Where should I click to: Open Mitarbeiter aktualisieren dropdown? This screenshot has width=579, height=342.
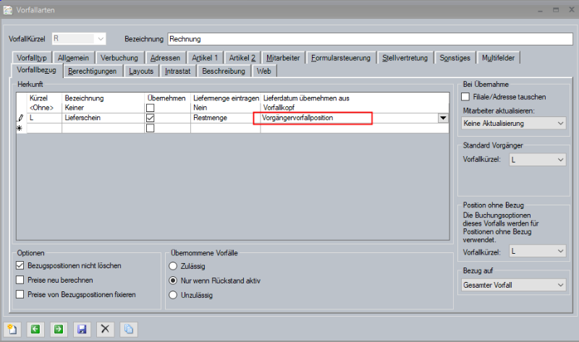[x=513, y=124]
